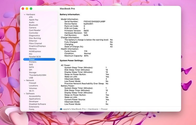Screen dimensions: 196x125
Task: Collapse the Hardware section chevron
Action: 25,15
